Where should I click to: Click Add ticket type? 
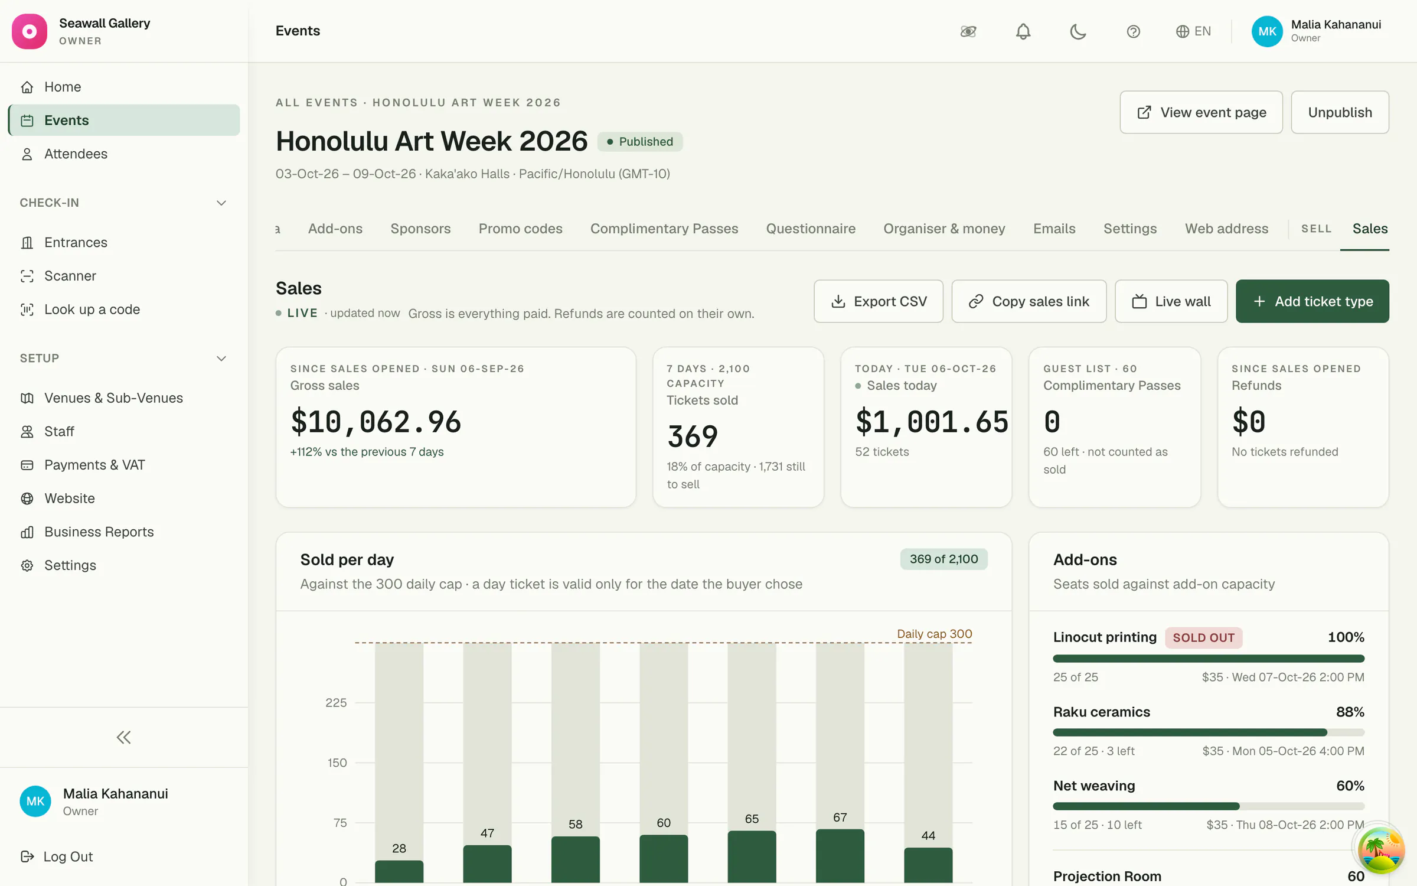tap(1312, 301)
